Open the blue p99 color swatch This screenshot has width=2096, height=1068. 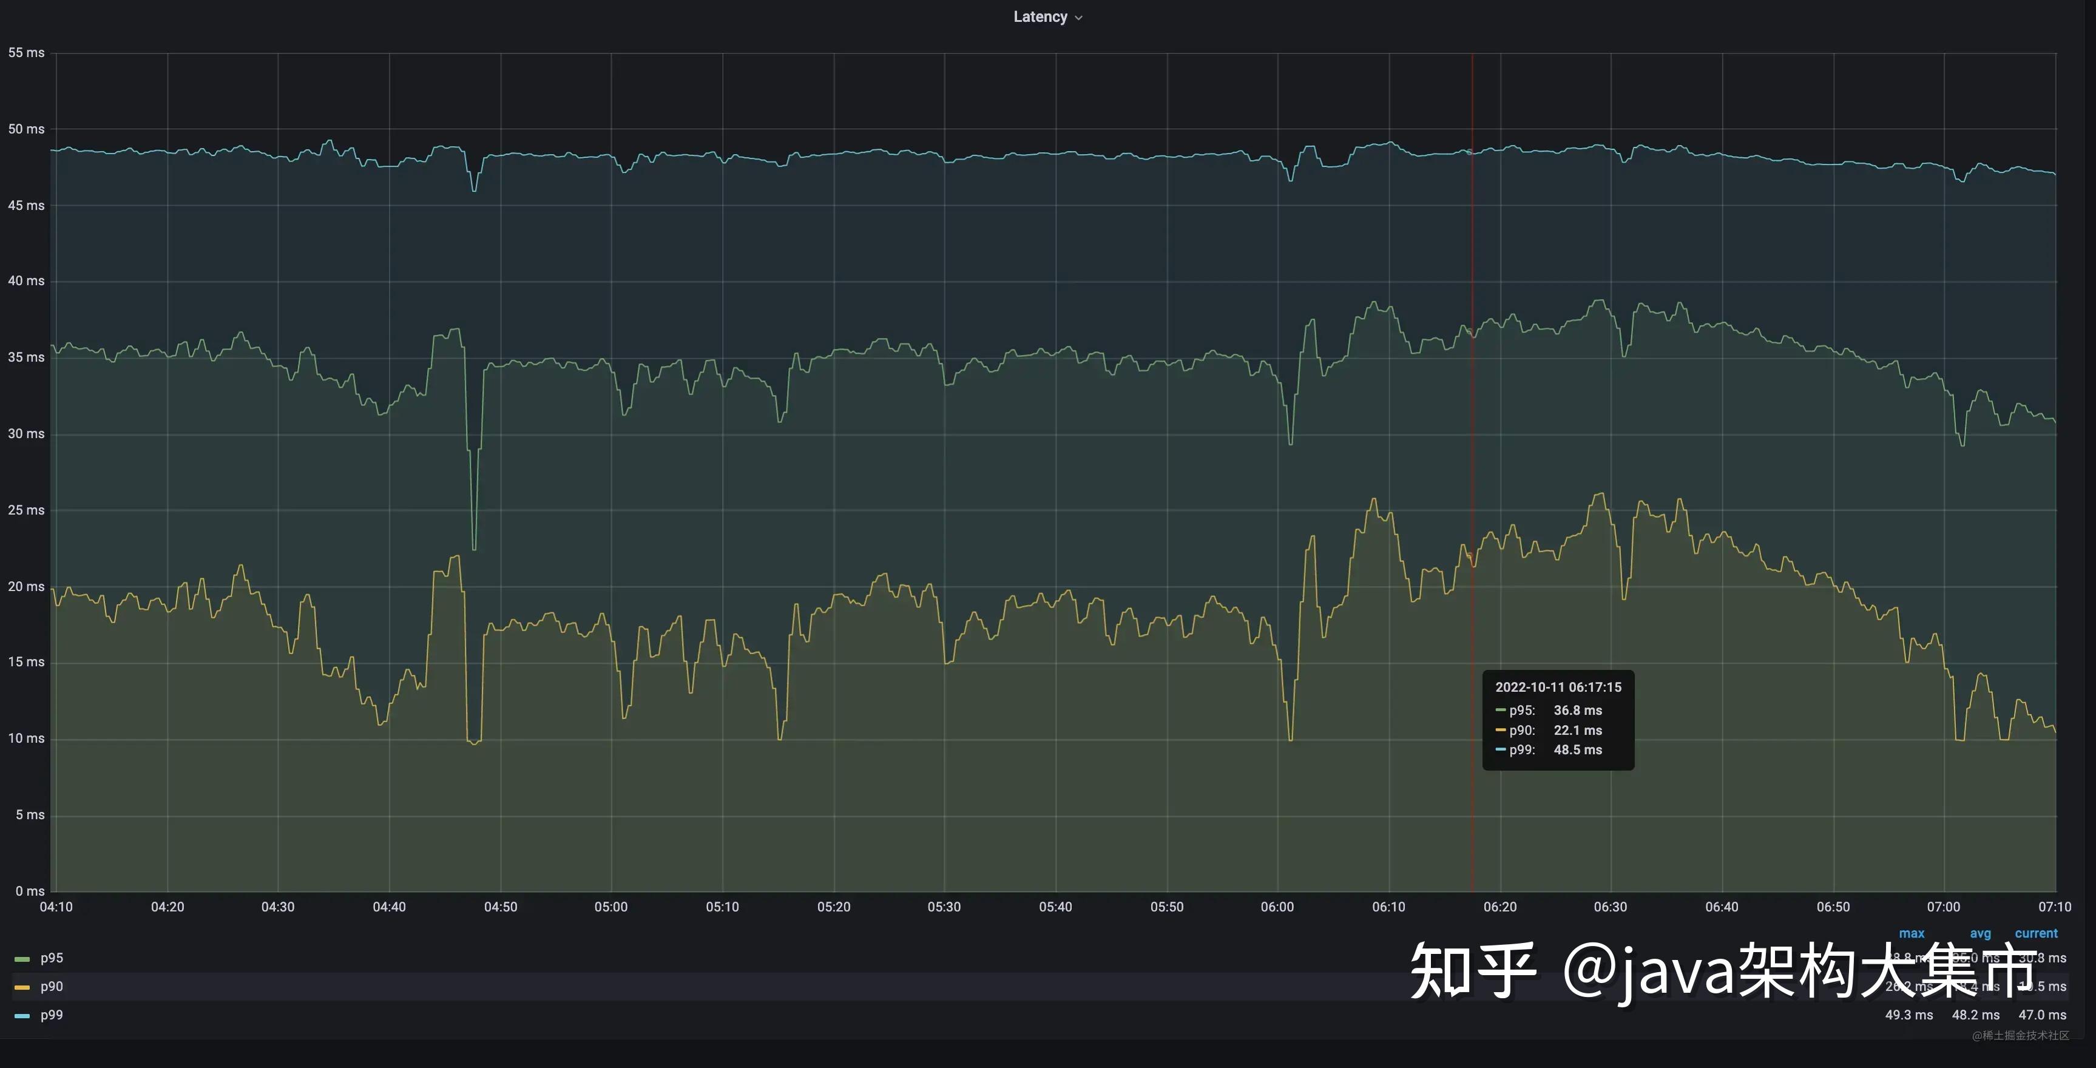(x=22, y=1016)
